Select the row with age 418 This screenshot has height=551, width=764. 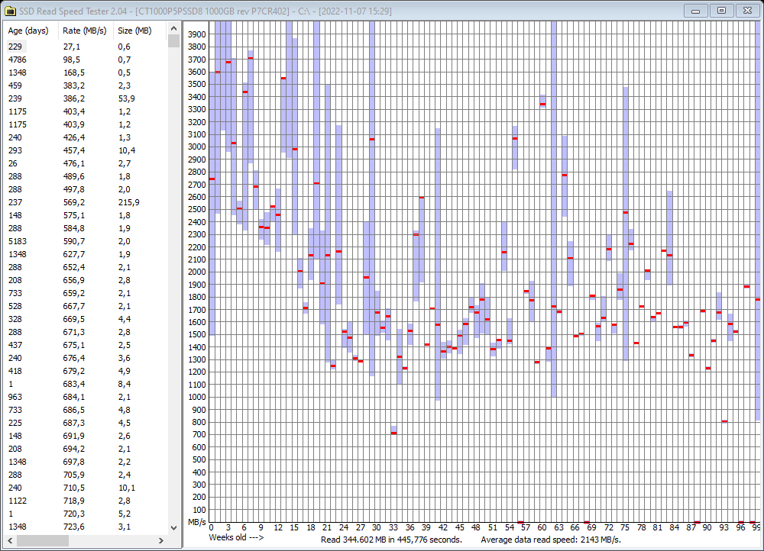point(86,371)
